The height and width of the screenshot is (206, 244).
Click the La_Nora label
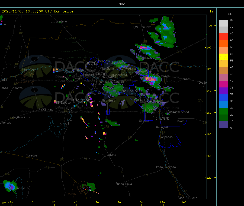point(108,68)
